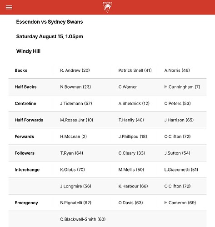The image size is (215, 227).
Task: Click L.Giacometti (51) entry
Action: (x=181, y=170)
